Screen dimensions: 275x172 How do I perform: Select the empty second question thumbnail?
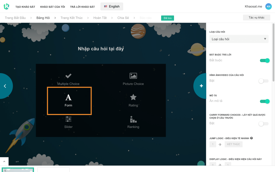(x=53, y=170)
